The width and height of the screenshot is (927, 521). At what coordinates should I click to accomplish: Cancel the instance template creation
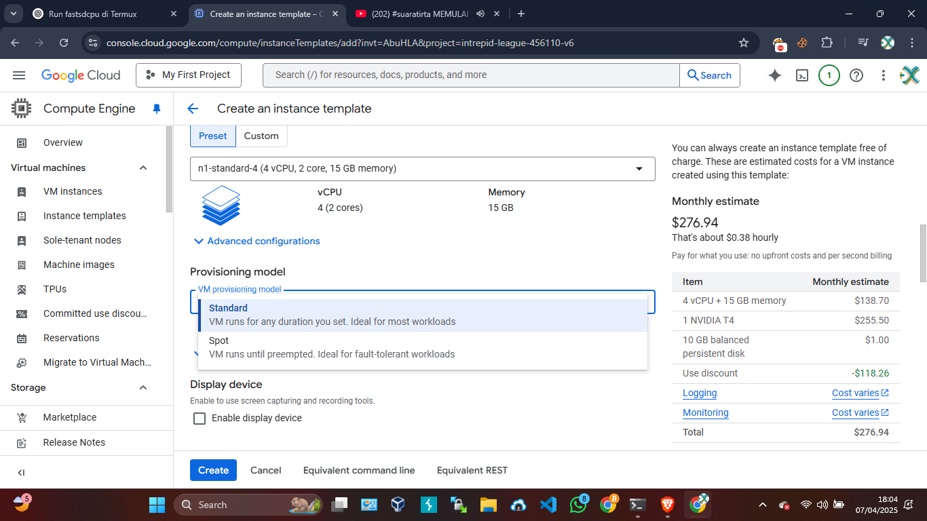point(266,470)
